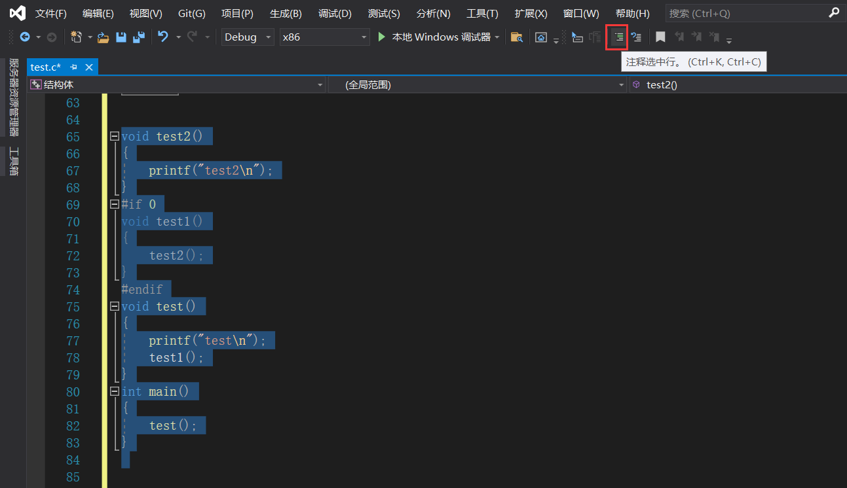This screenshot has height=488, width=847.
Task: Close the test.c tab
Action: click(89, 67)
